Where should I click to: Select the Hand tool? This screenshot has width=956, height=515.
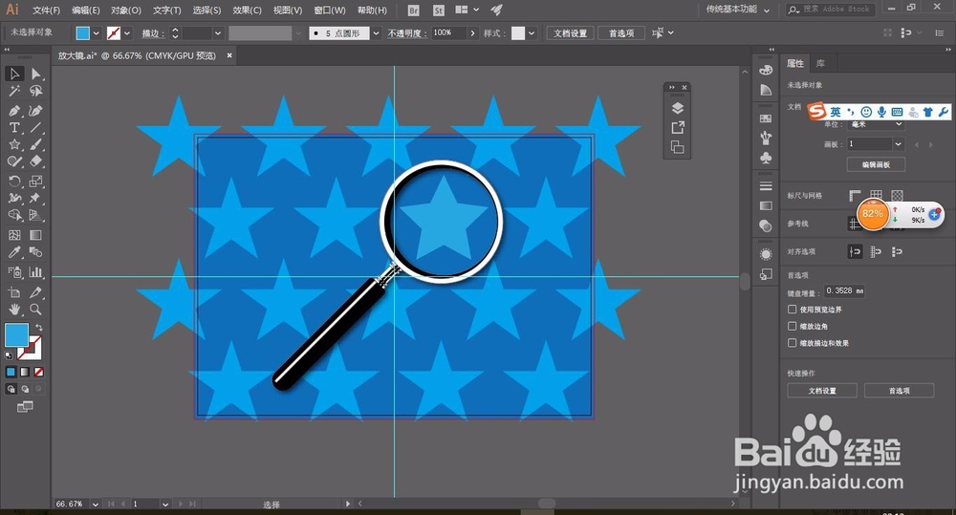pos(14,310)
